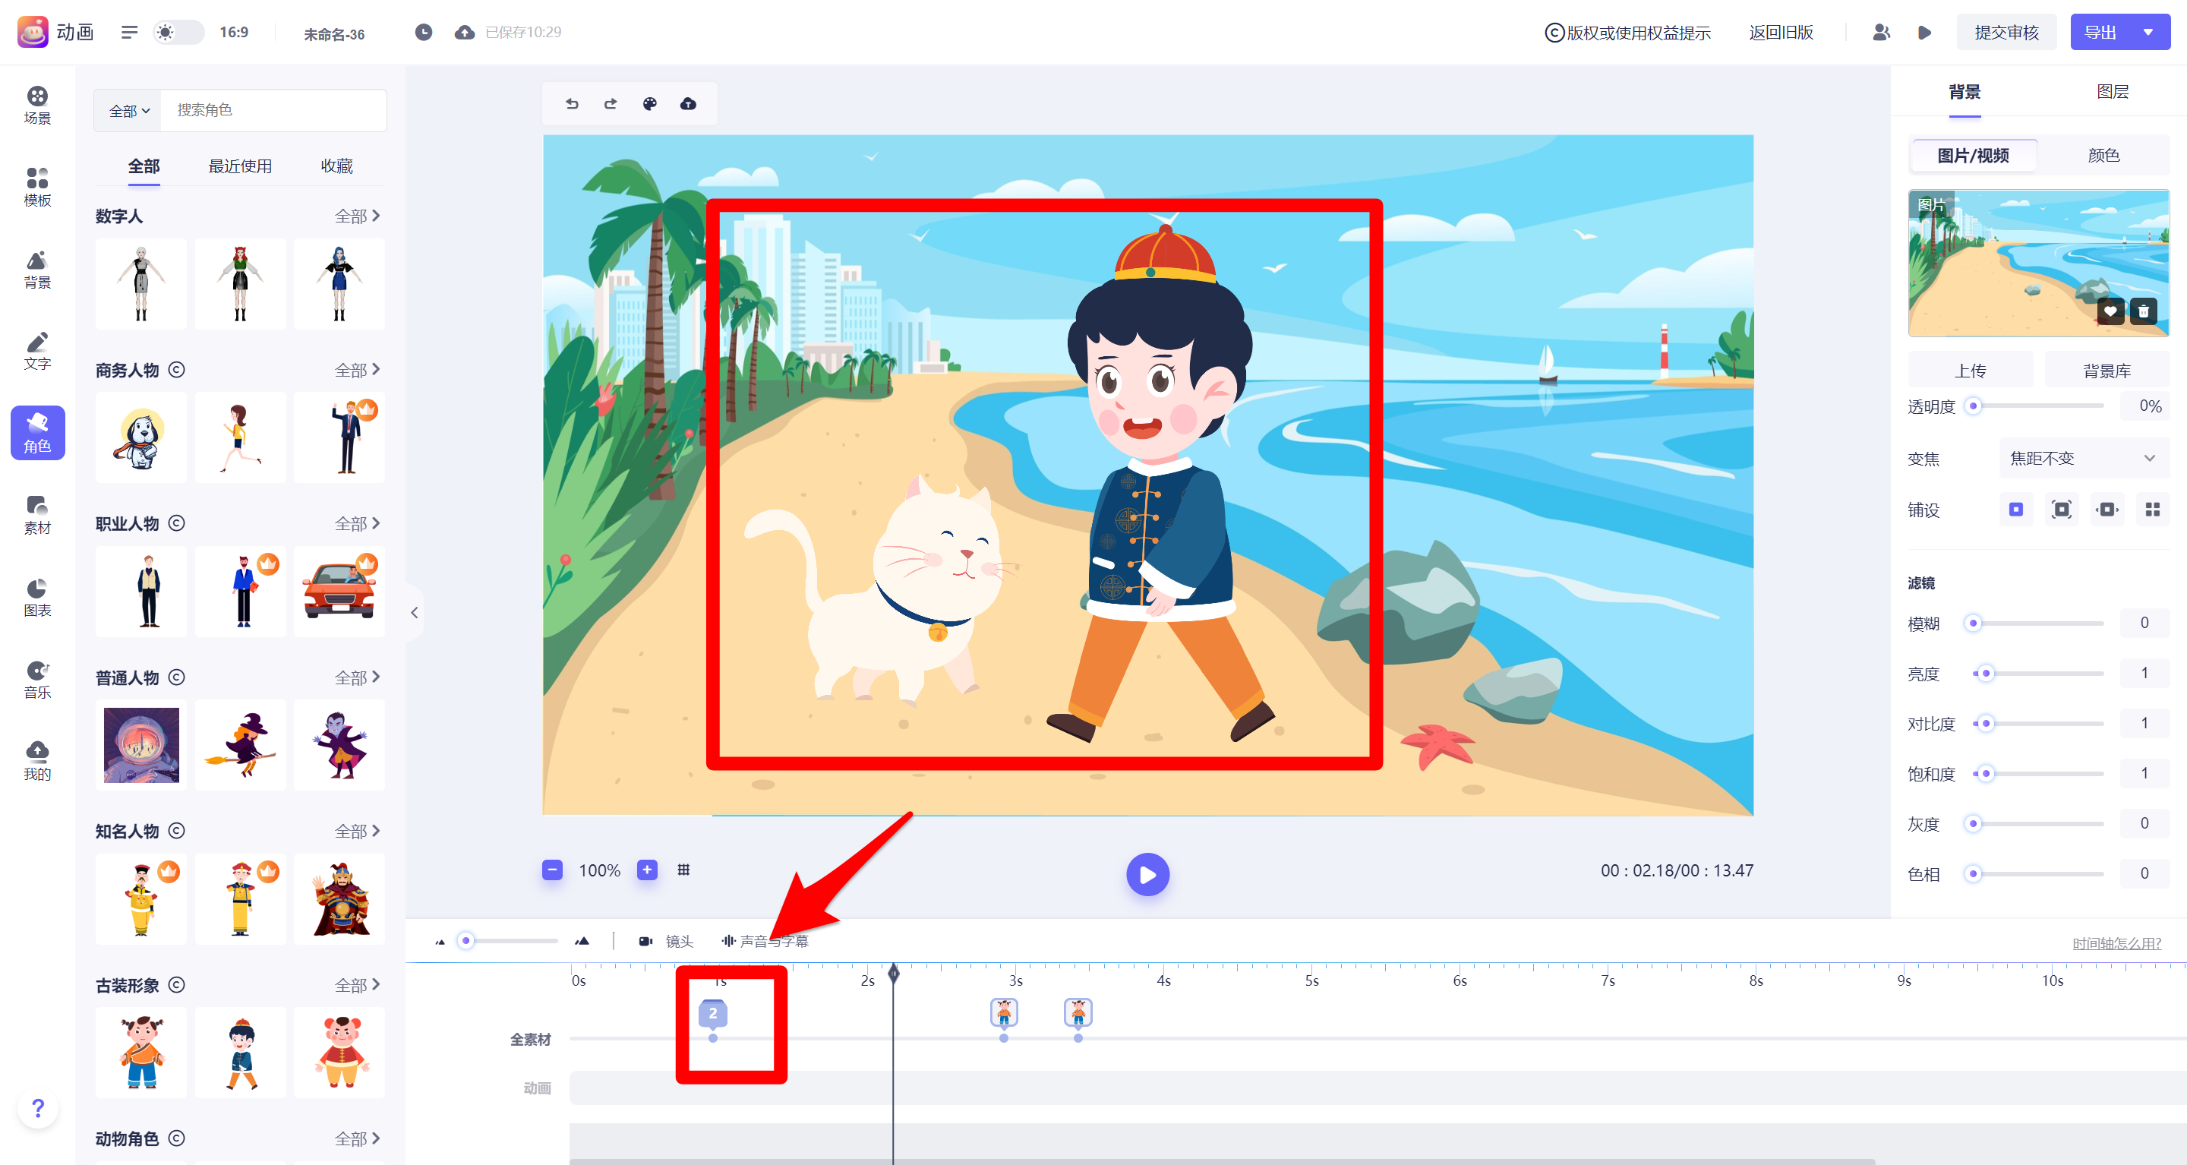The width and height of the screenshot is (2187, 1165).
Task: Open the 场景 (Scene) sidebar panel
Action: [37, 106]
